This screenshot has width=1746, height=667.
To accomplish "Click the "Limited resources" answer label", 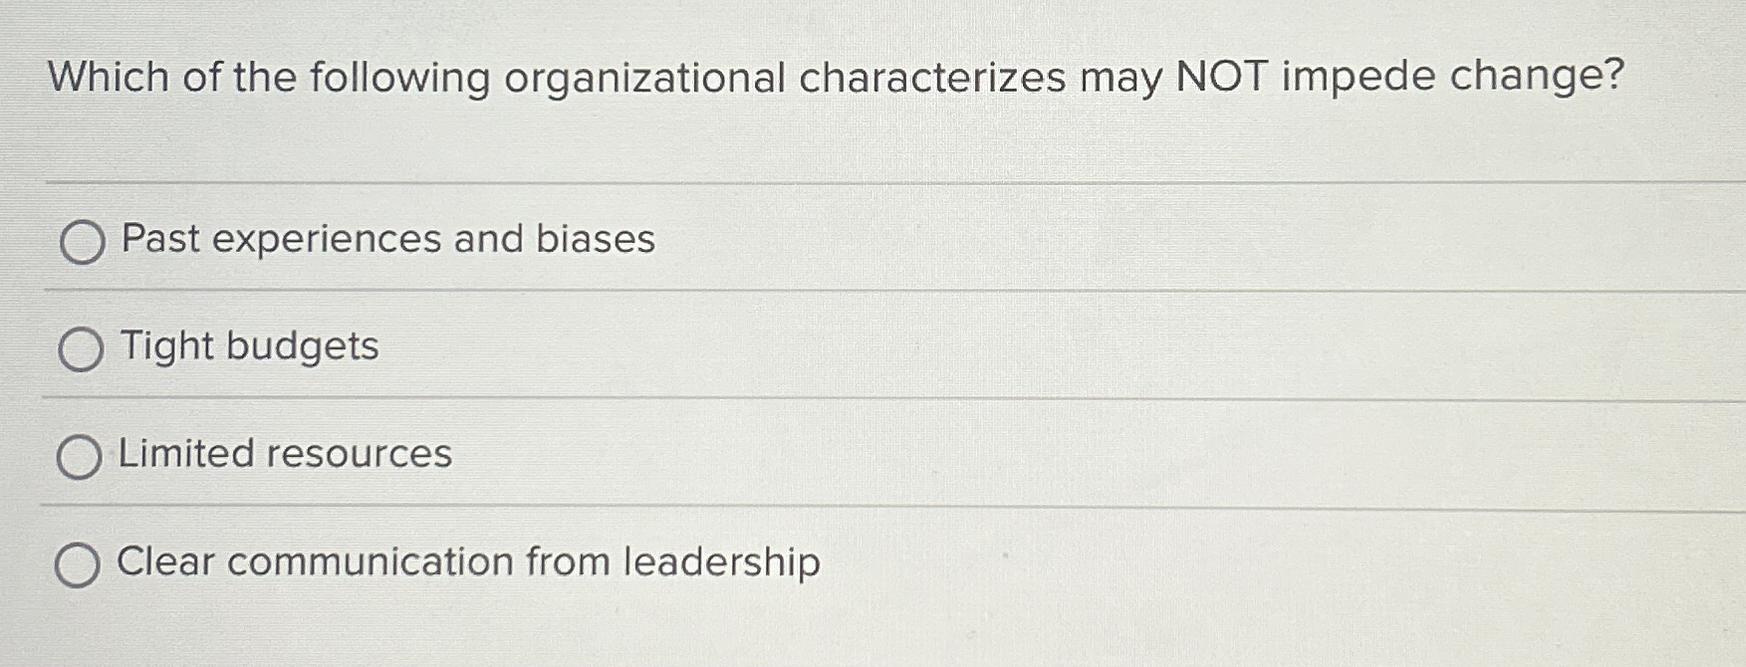I will (x=285, y=454).
